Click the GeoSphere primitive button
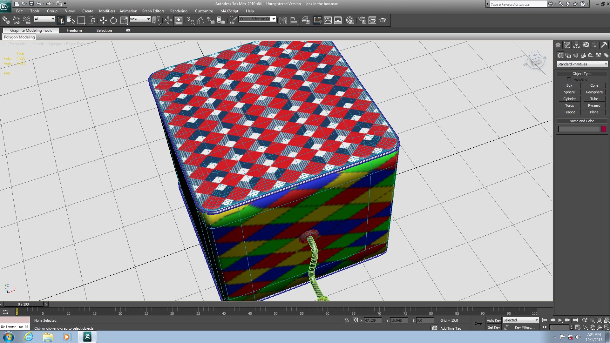 pyautogui.click(x=594, y=92)
